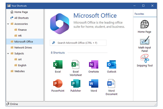
Task: Click the Microsoft Office logo image
Action: pyautogui.click(x=59, y=24)
